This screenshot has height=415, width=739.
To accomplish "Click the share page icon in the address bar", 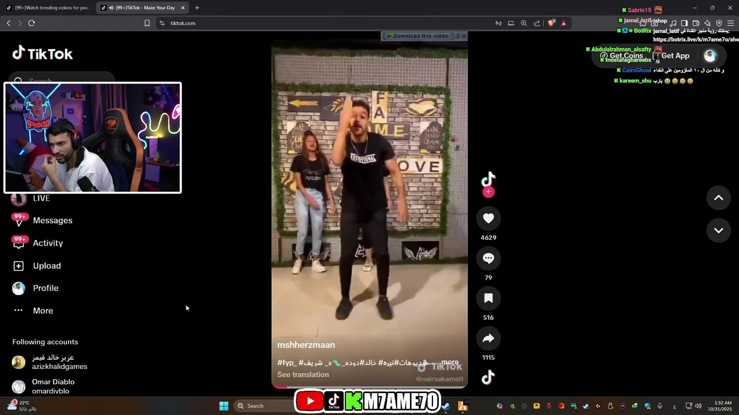I will [x=537, y=23].
